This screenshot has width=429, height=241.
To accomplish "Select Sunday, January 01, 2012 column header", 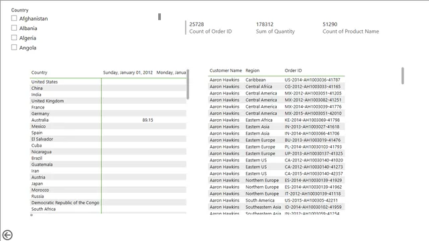I will coord(128,72).
